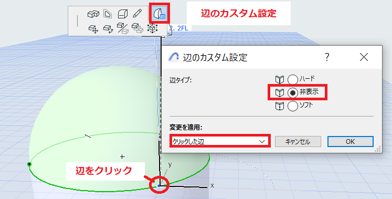392x199 pixels.
Task: Click the rotate box icon in palette
Action: click(x=108, y=28)
